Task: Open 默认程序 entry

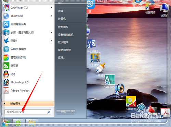Action: pos(63,42)
